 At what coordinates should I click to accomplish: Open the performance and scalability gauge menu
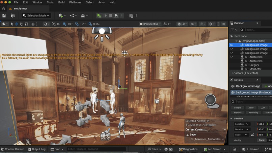click(x=202, y=24)
